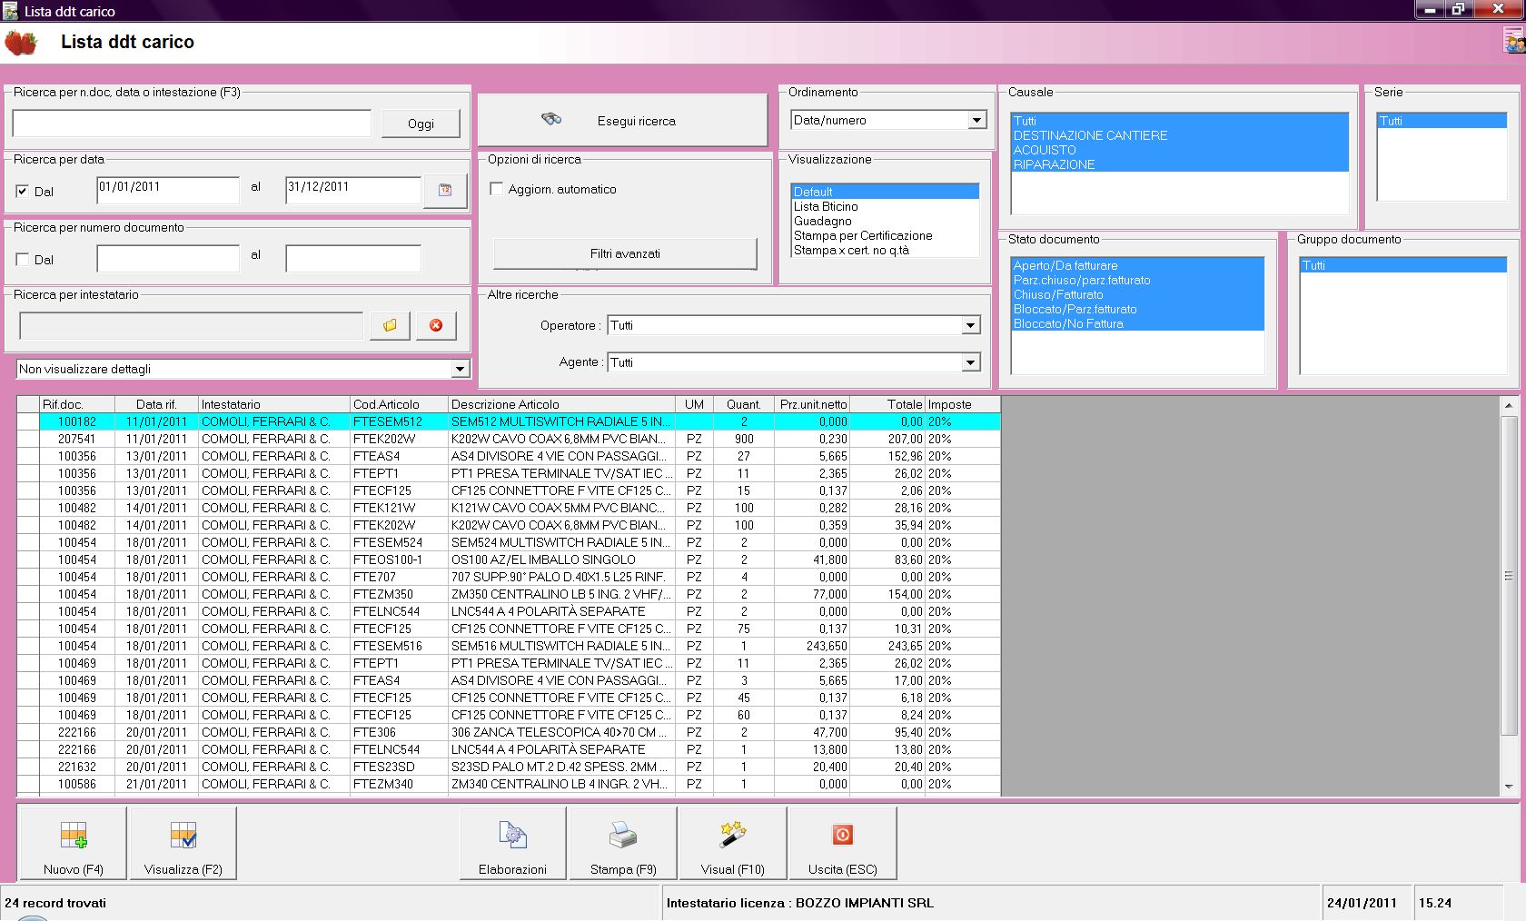1526x921 pixels.
Task: Select ACQUISTO in the Causale list
Action: pyautogui.click(x=1044, y=150)
